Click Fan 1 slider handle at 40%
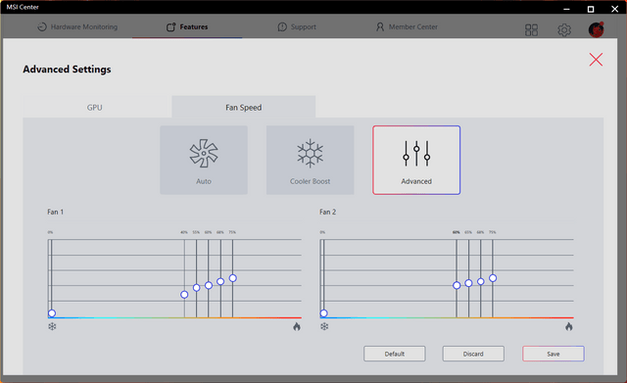This screenshot has width=627, height=383. click(x=184, y=295)
